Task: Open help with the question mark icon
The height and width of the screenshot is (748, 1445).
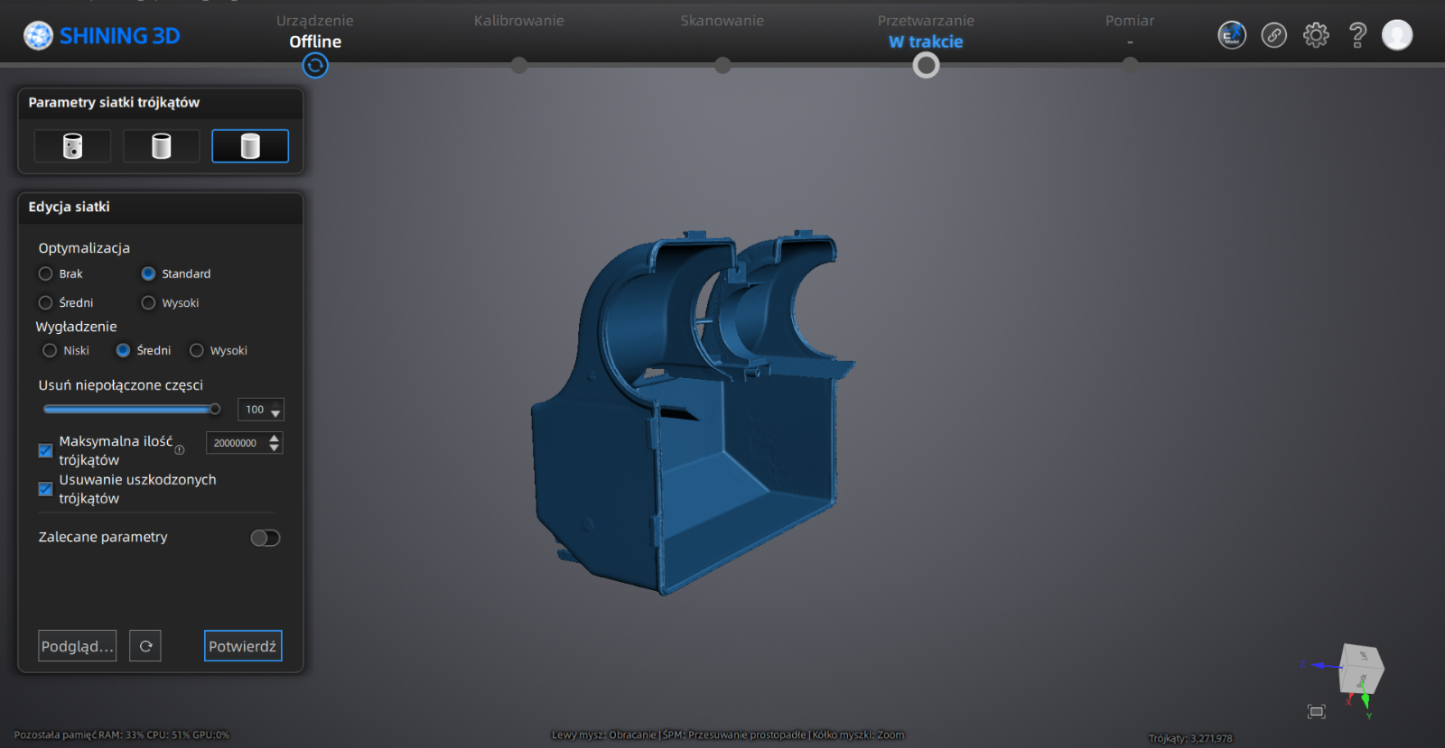Action: [1356, 35]
